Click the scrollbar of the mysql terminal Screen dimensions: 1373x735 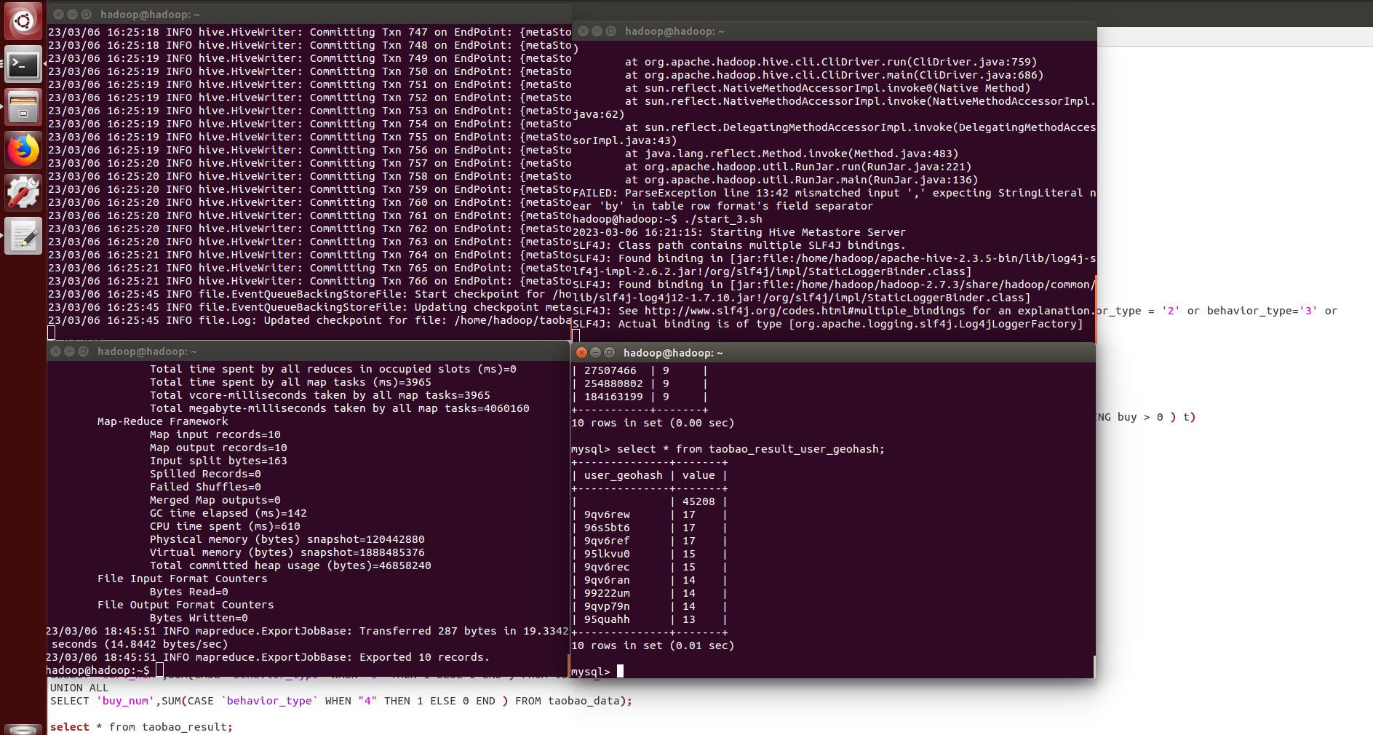click(x=1094, y=666)
